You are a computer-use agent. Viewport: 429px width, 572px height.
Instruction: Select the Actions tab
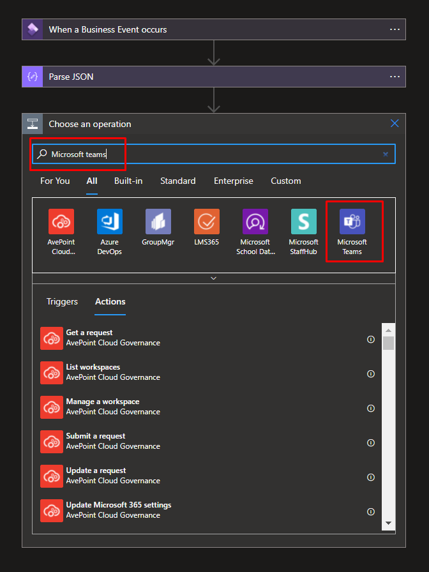(110, 302)
